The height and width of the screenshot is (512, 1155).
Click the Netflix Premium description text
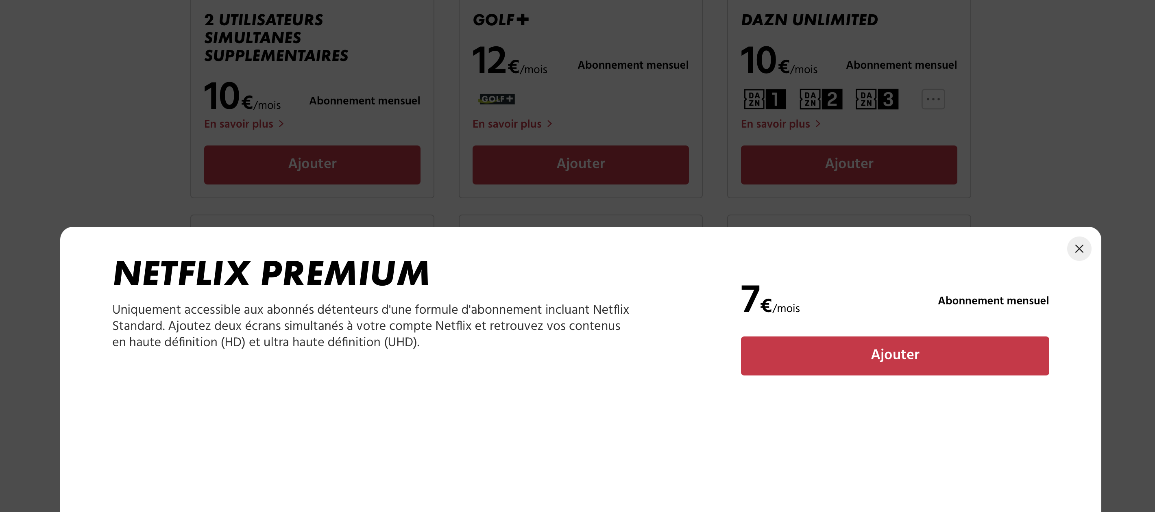pos(370,325)
